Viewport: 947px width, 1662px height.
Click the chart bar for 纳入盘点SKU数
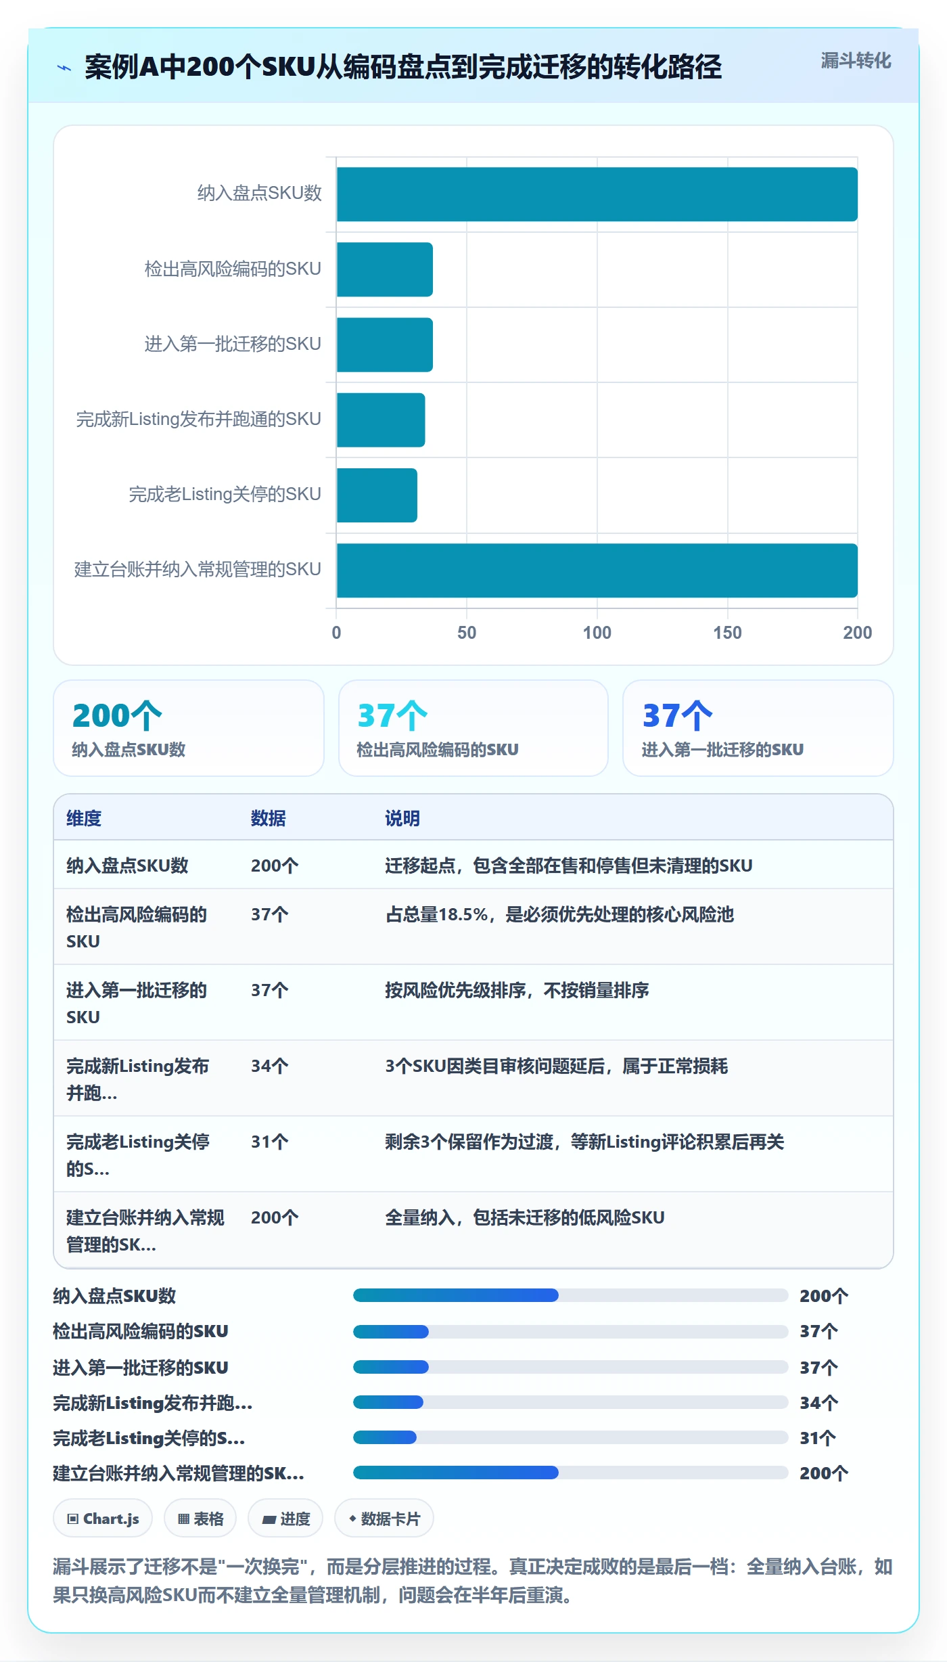pyautogui.click(x=597, y=194)
